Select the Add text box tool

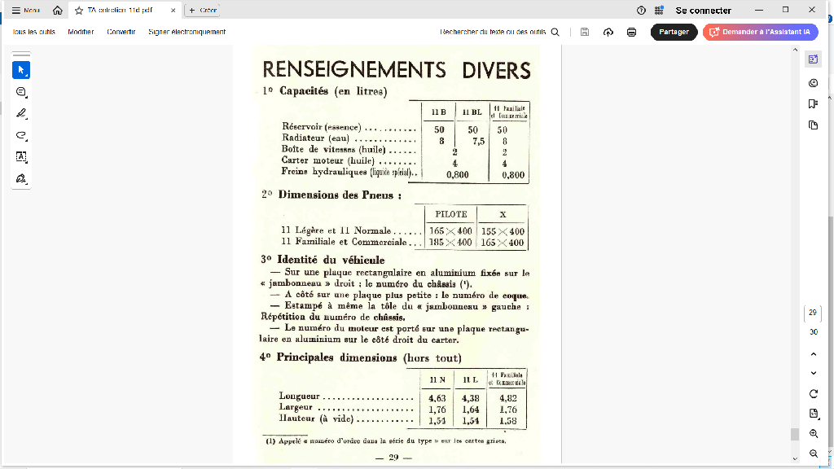click(x=20, y=157)
